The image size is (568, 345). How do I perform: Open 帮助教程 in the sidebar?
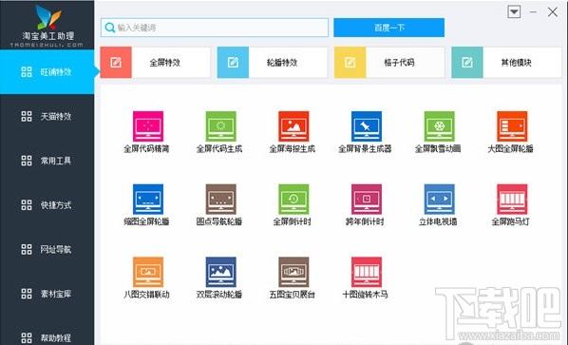point(47,337)
